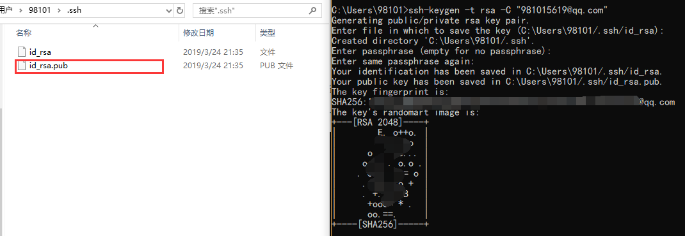Sort files by 名称 column

point(24,33)
